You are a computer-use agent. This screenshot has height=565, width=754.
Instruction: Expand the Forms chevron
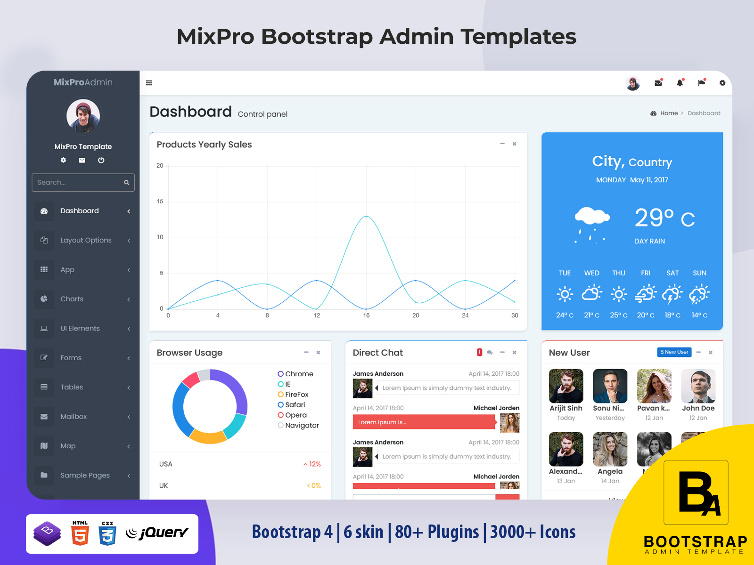pyautogui.click(x=129, y=358)
